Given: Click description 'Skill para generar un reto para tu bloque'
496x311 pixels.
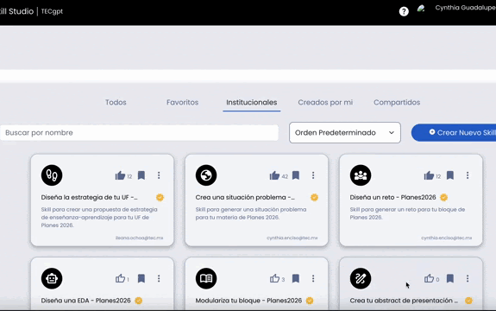Looking at the screenshot, I should (407, 213).
